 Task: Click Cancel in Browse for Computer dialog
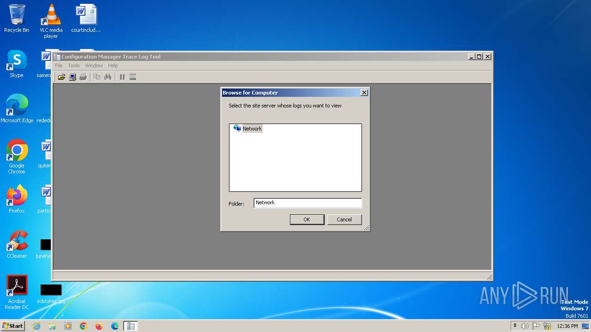click(344, 219)
